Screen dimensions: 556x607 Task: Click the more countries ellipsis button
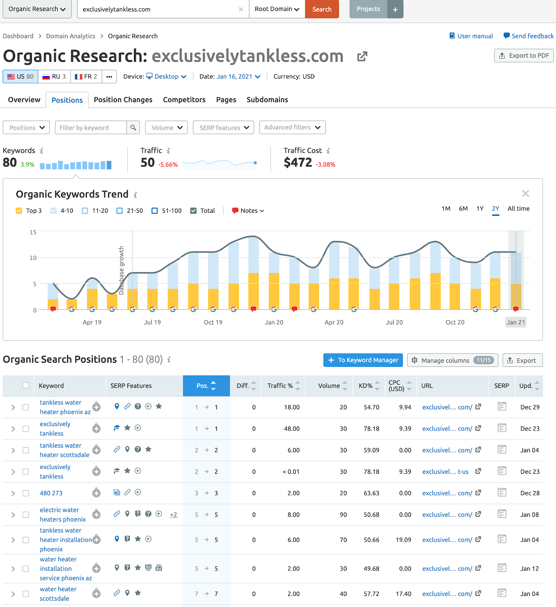(109, 77)
